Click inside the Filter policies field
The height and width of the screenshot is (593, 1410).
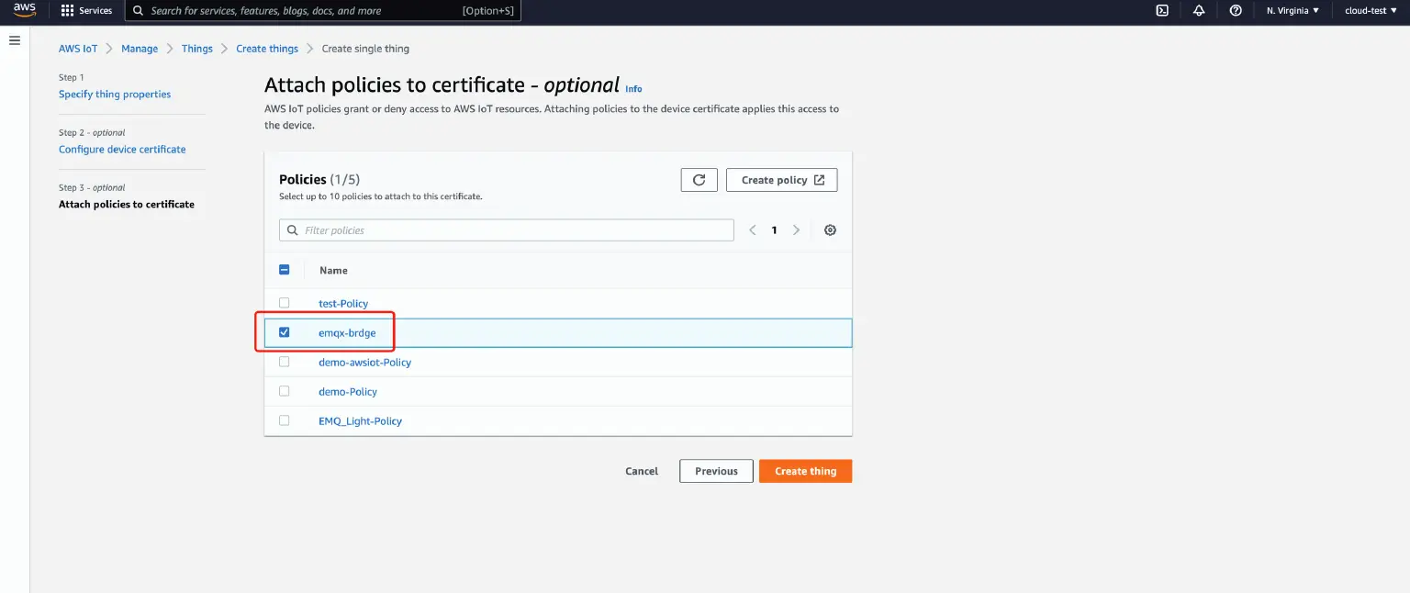[506, 229]
